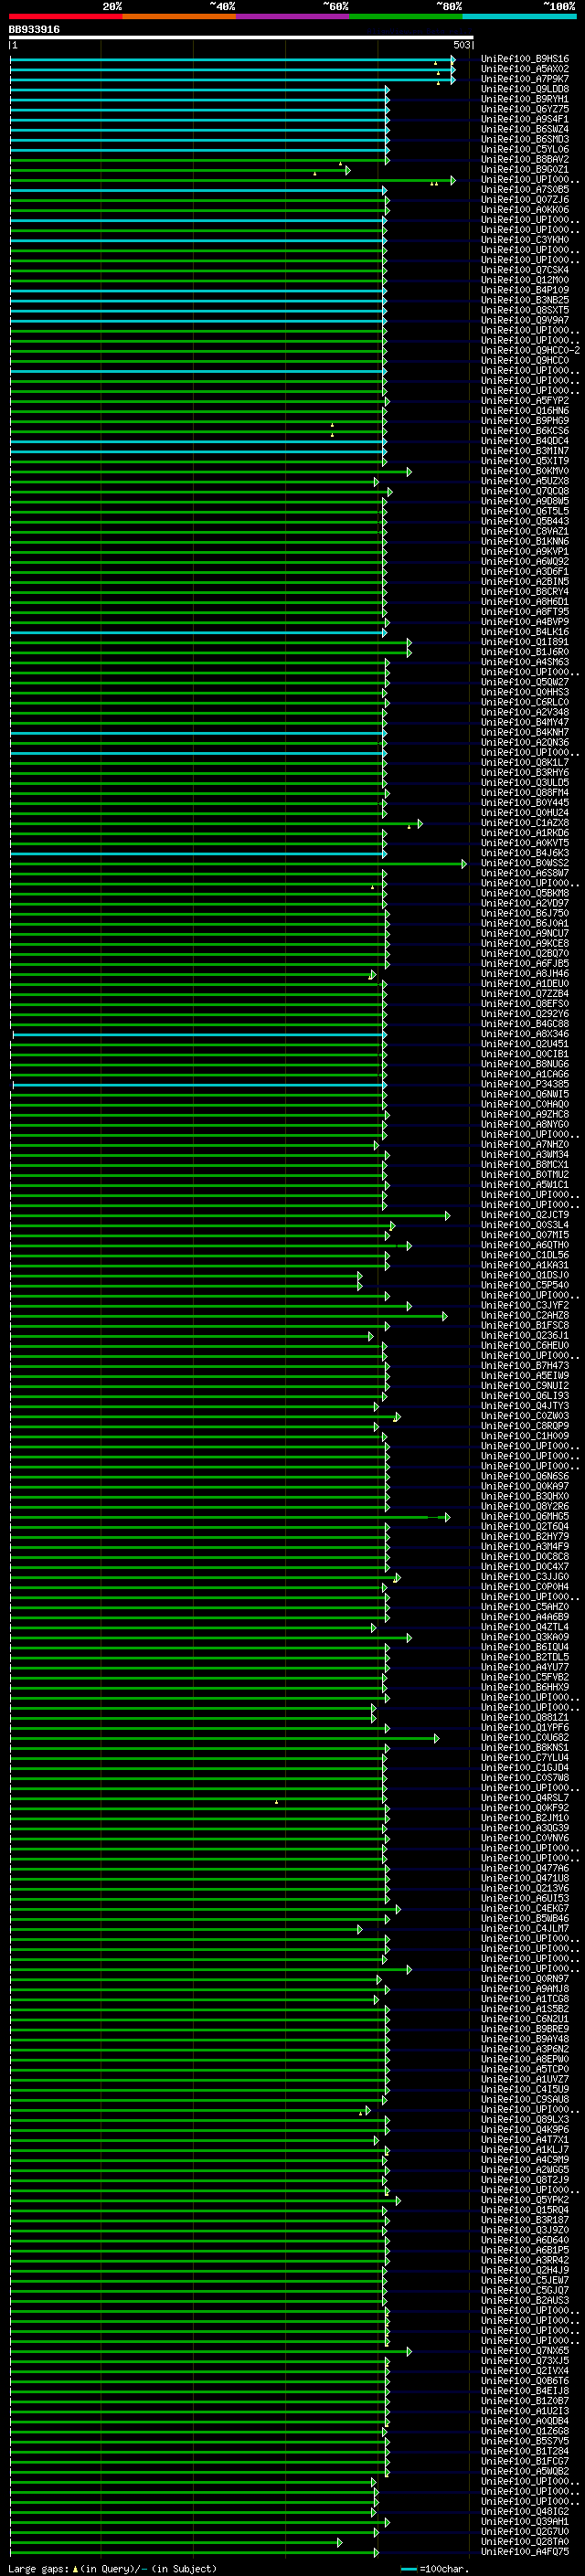Open hit UniRef100_A7P9K7
Image resolution: width=585 pixels, height=2576 pixels.
pos(525,79)
